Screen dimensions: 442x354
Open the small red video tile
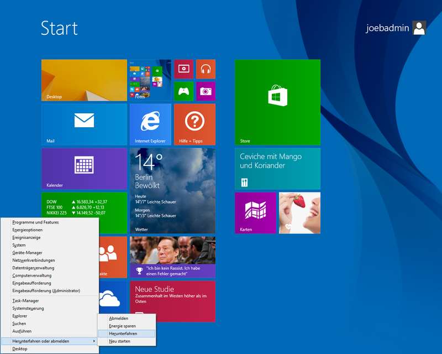(183, 69)
